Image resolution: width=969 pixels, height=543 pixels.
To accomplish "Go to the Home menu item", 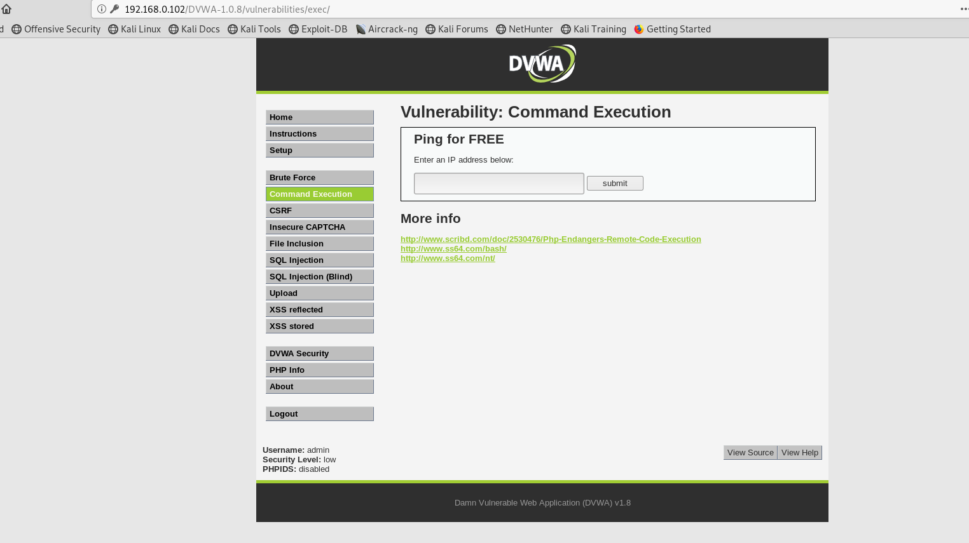I will point(320,117).
